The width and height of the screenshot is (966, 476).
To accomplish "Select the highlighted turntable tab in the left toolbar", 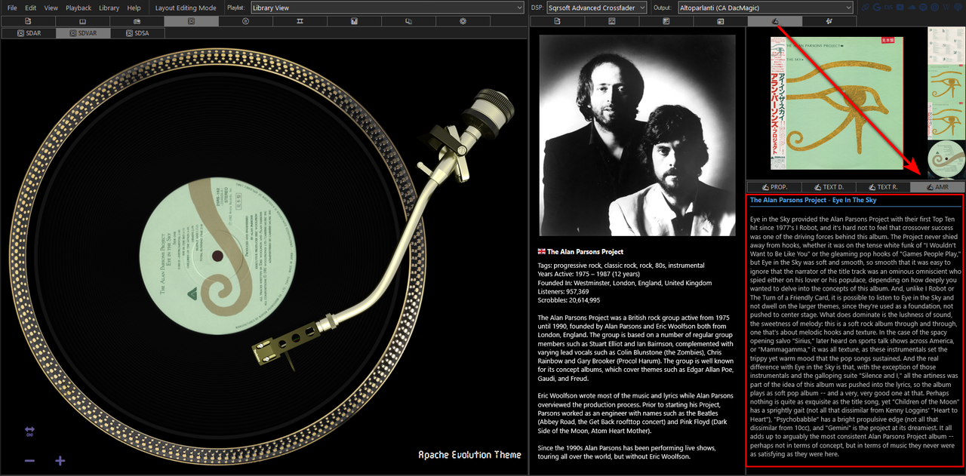I will point(191,21).
